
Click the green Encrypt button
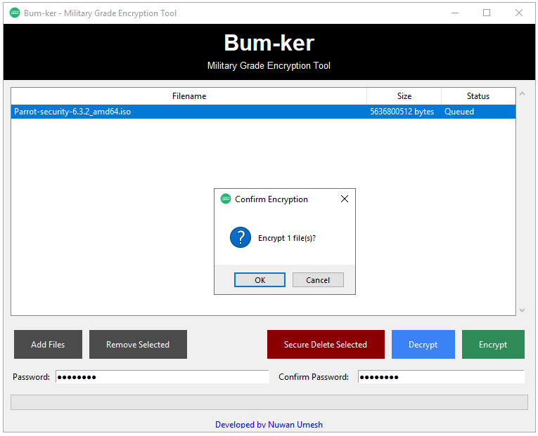tap(493, 344)
